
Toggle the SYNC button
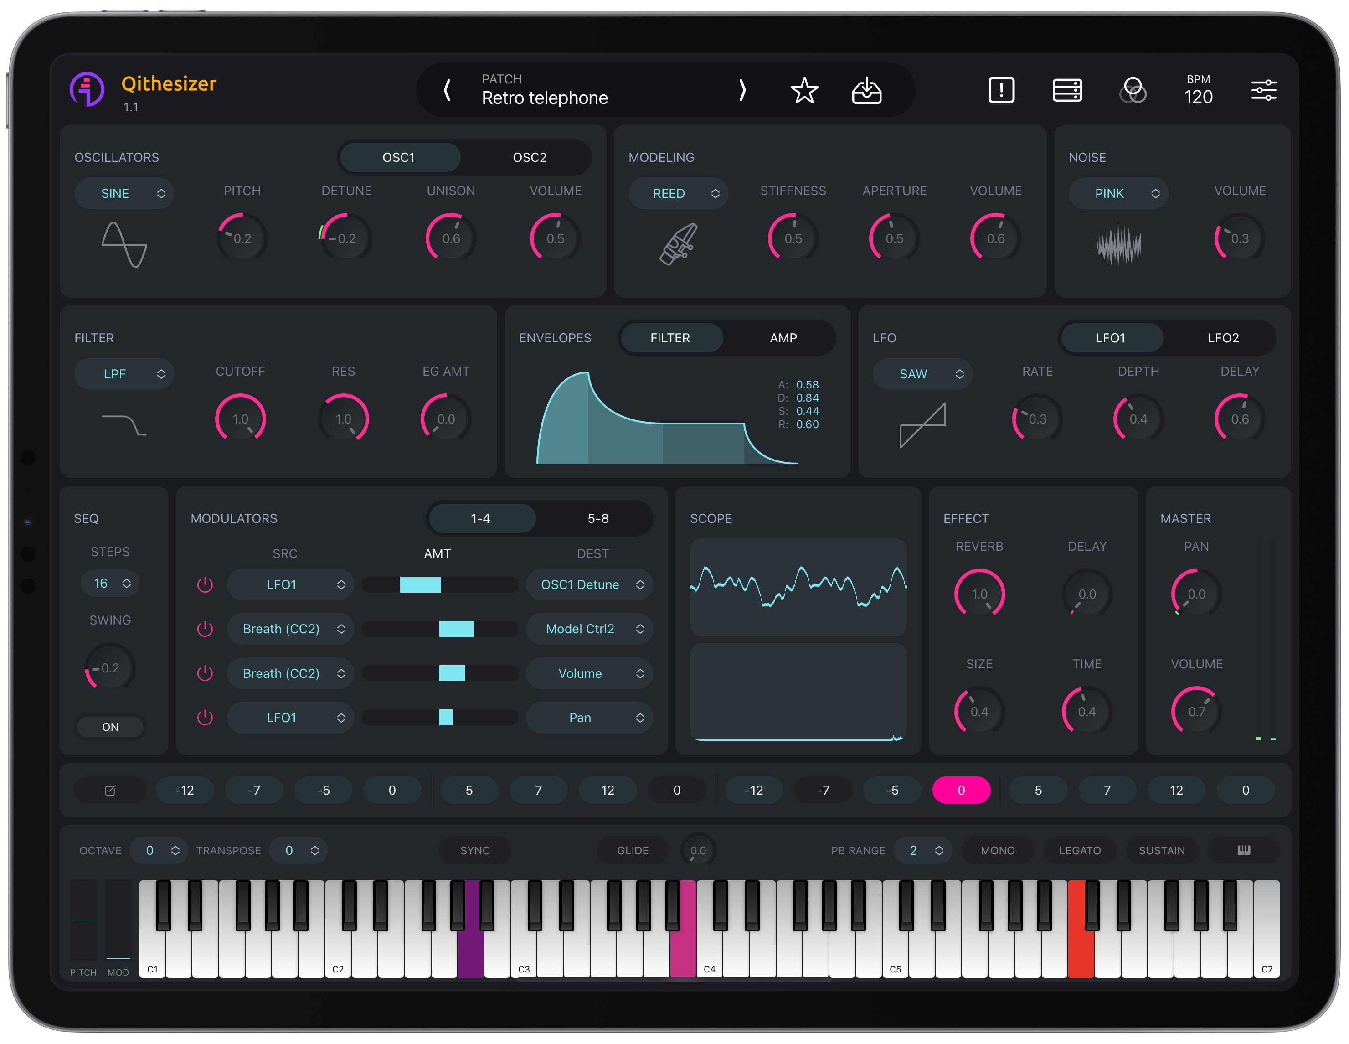pyautogui.click(x=474, y=851)
